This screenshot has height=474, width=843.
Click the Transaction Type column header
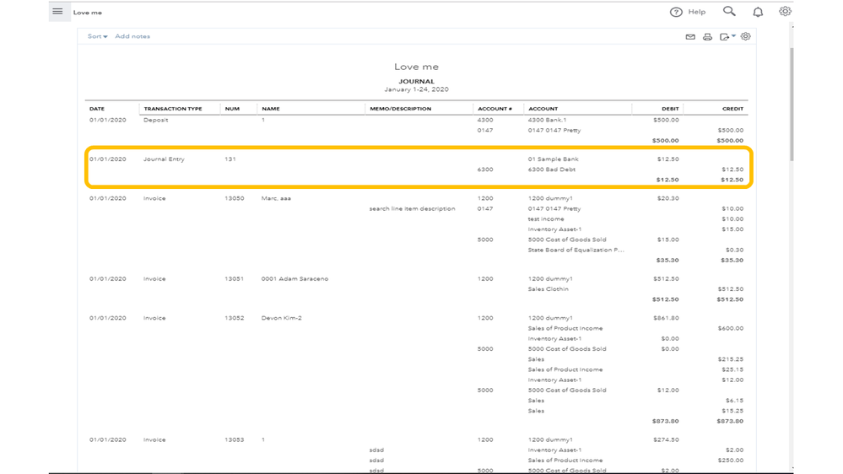pyautogui.click(x=173, y=109)
